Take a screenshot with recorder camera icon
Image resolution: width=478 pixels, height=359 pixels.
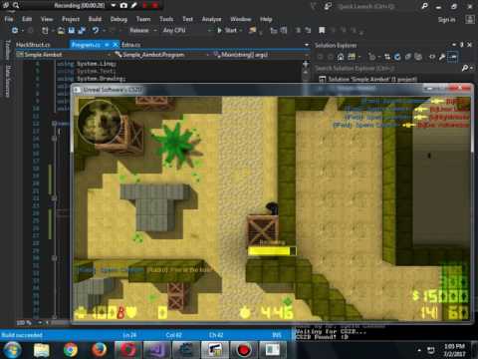pyautogui.click(x=123, y=5)
